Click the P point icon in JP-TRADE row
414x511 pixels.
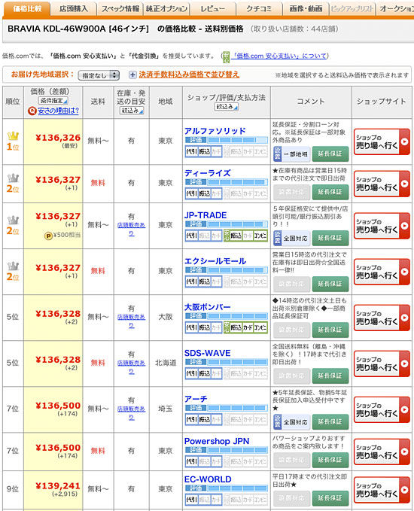(48, 236)
